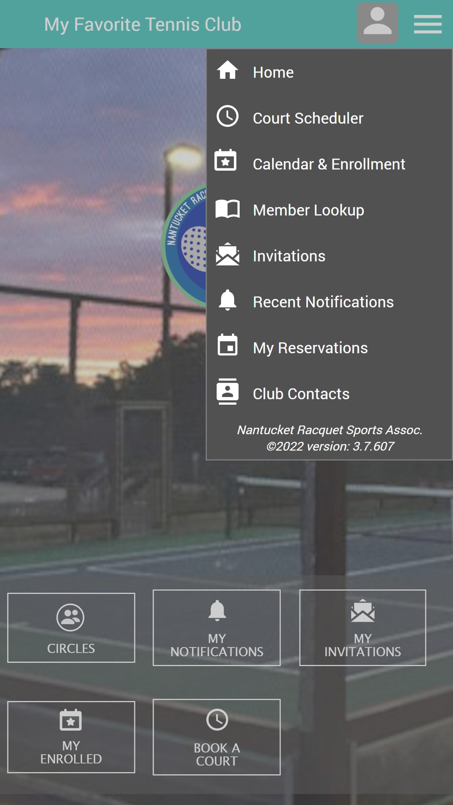Click the My Favorite Tennis Club title

[143, 24]
